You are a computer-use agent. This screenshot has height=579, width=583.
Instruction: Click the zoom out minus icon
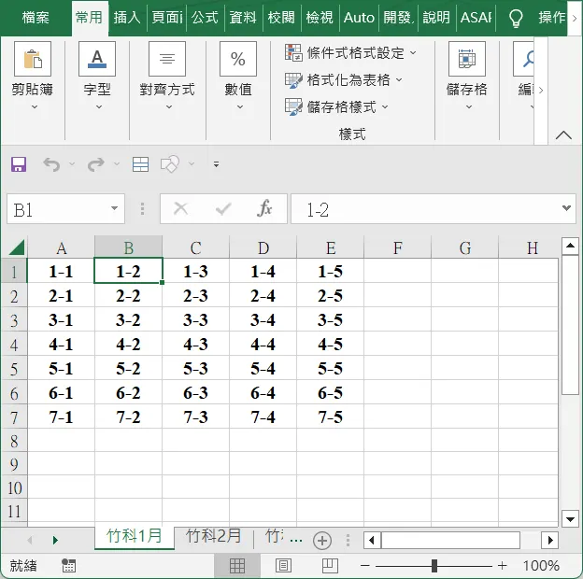tap(365, 566)
